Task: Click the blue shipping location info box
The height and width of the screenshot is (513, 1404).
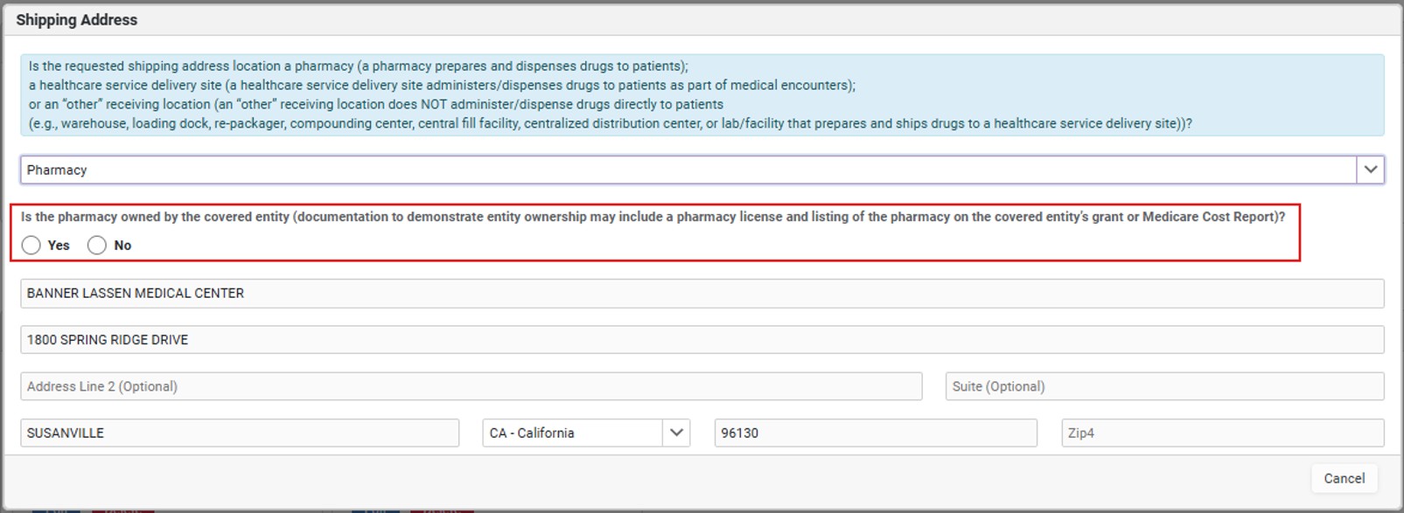Action: point(702,94)
